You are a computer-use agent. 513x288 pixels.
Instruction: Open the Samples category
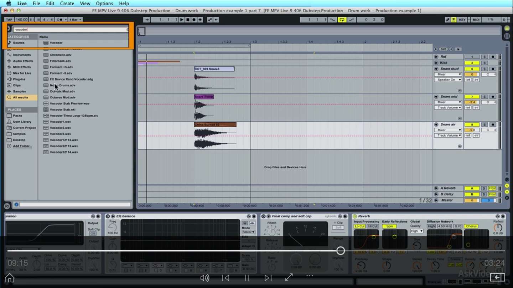pos(19,91)
